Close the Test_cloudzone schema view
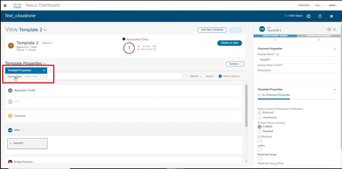The image size is (342, 169). pos(331,16)
